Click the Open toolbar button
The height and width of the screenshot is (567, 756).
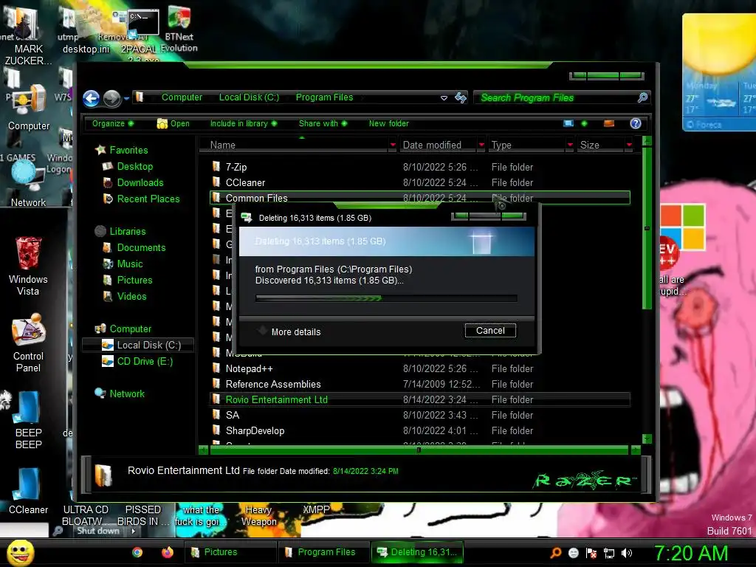pyautogui.click(x=173, y=123)
